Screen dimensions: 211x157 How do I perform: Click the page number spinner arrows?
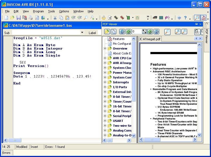tap(144, 32)
